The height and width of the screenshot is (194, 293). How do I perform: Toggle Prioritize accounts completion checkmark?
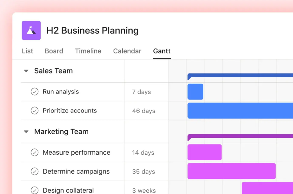[x=34, y=111]
